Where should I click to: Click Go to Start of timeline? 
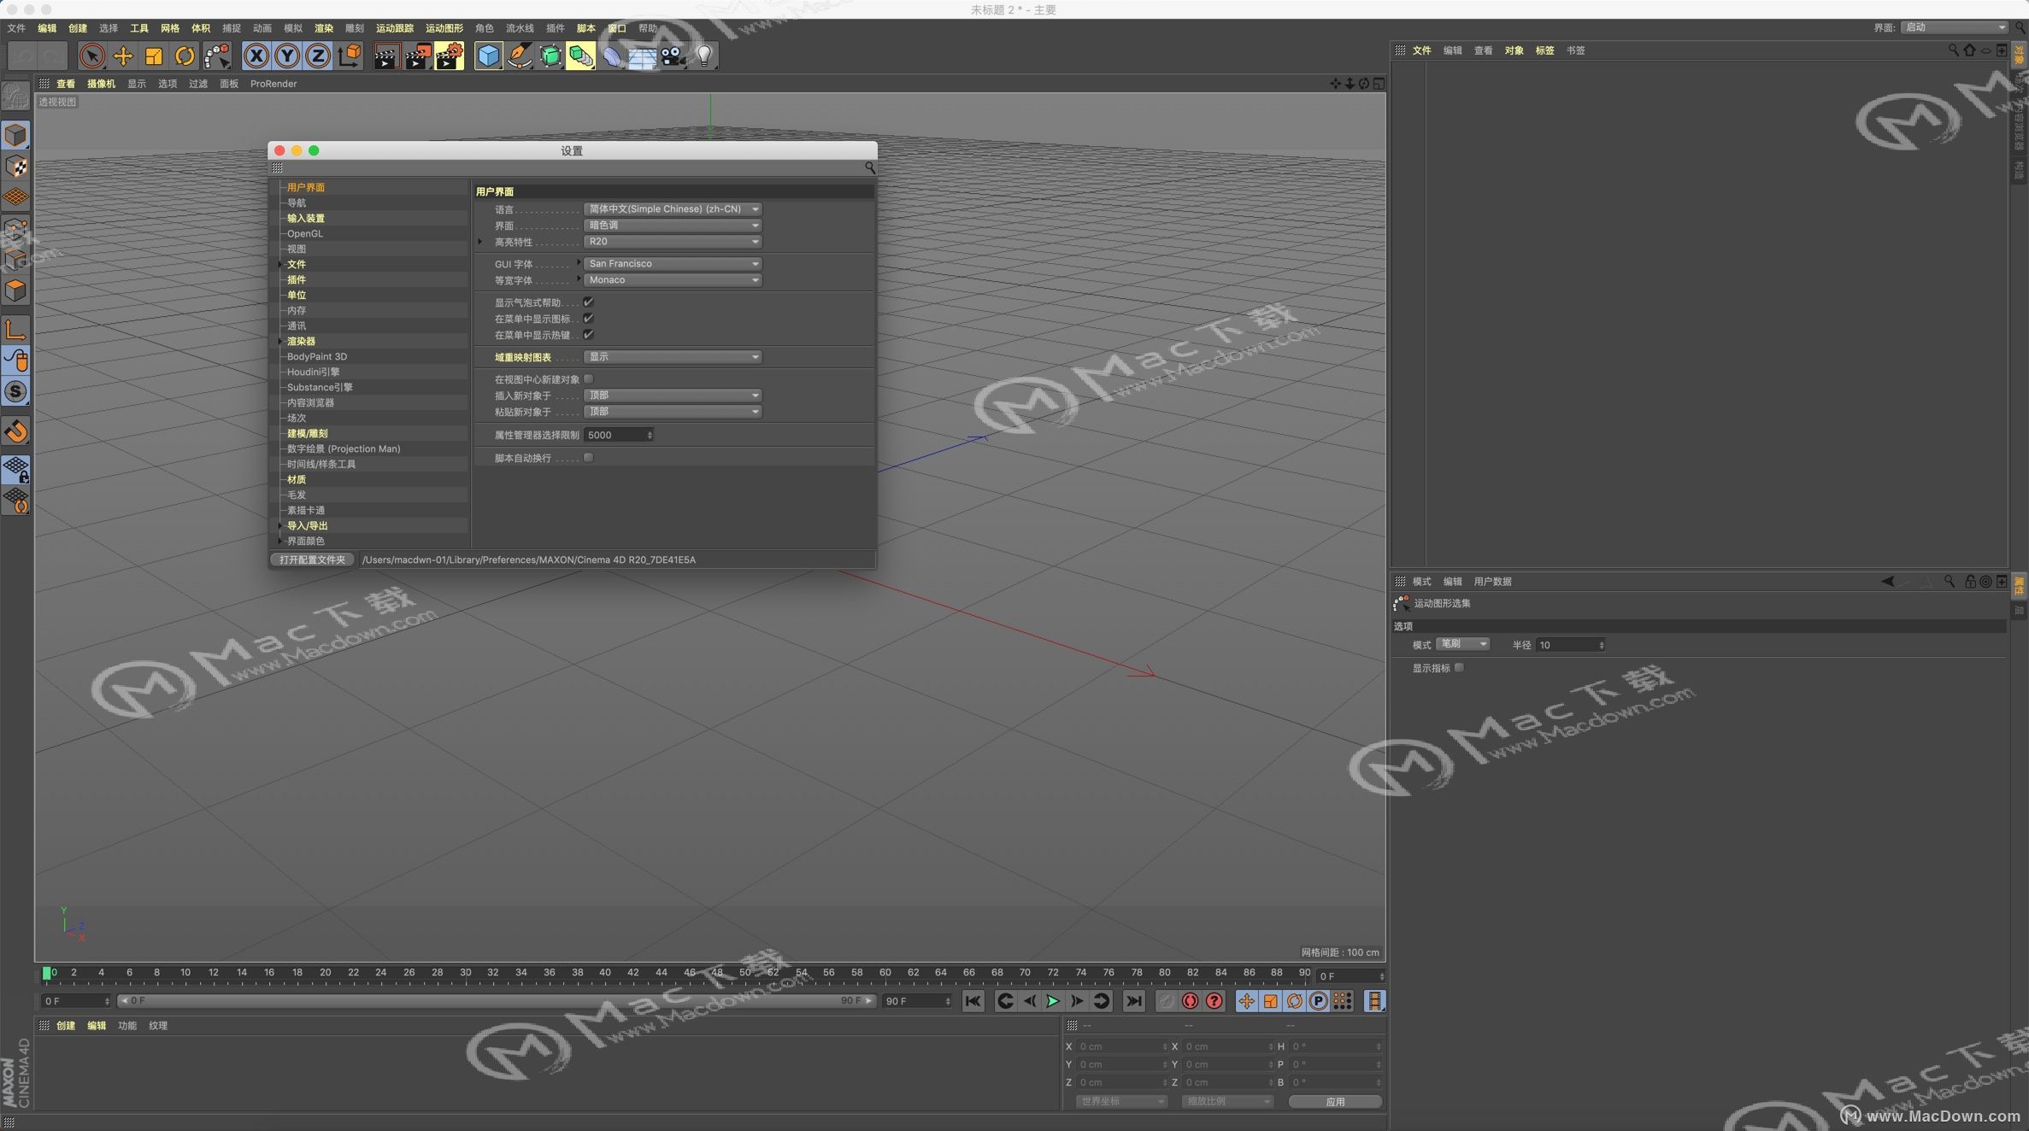click(x=973, y=1001)
